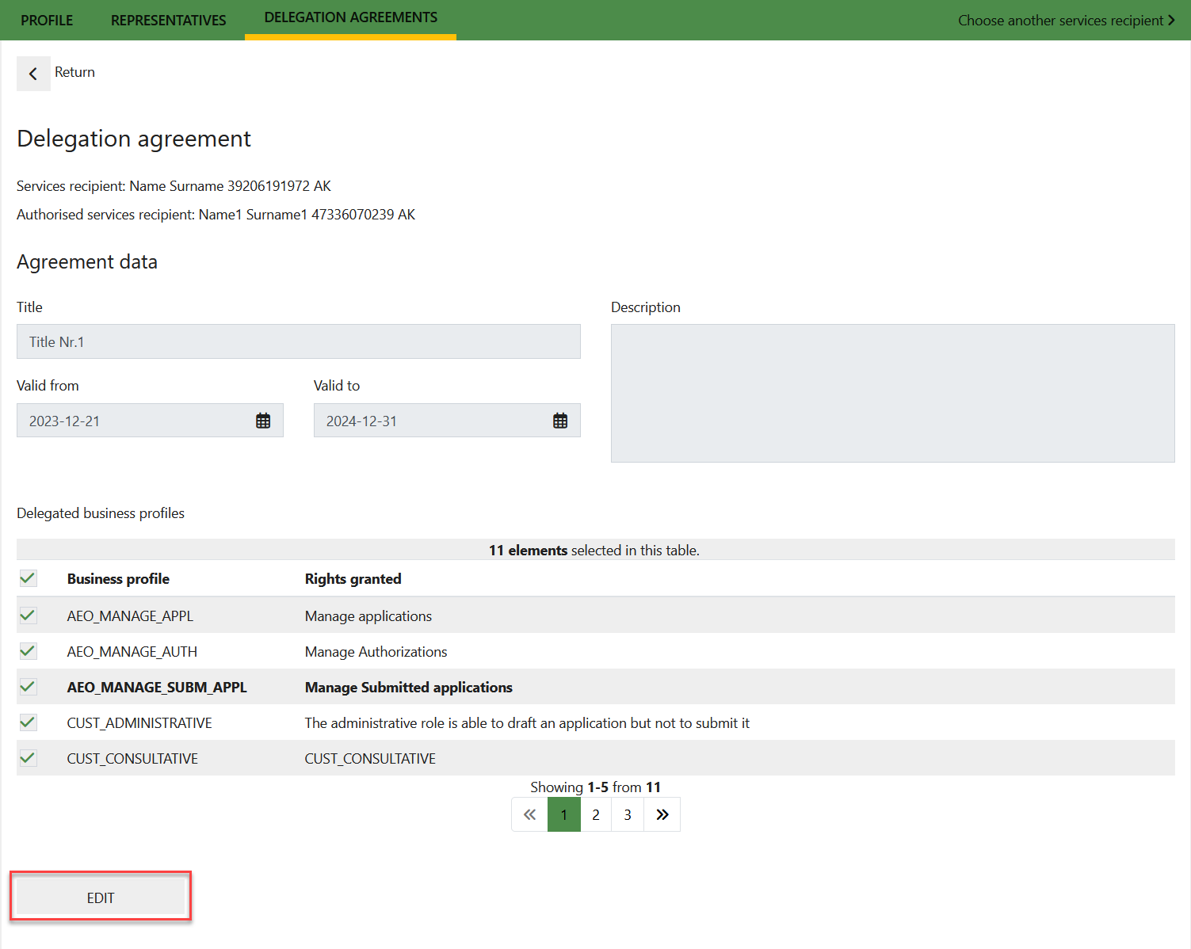The image size is (1191, 949).
Task: Go to page 2 of the table
Action: (596, 814)
